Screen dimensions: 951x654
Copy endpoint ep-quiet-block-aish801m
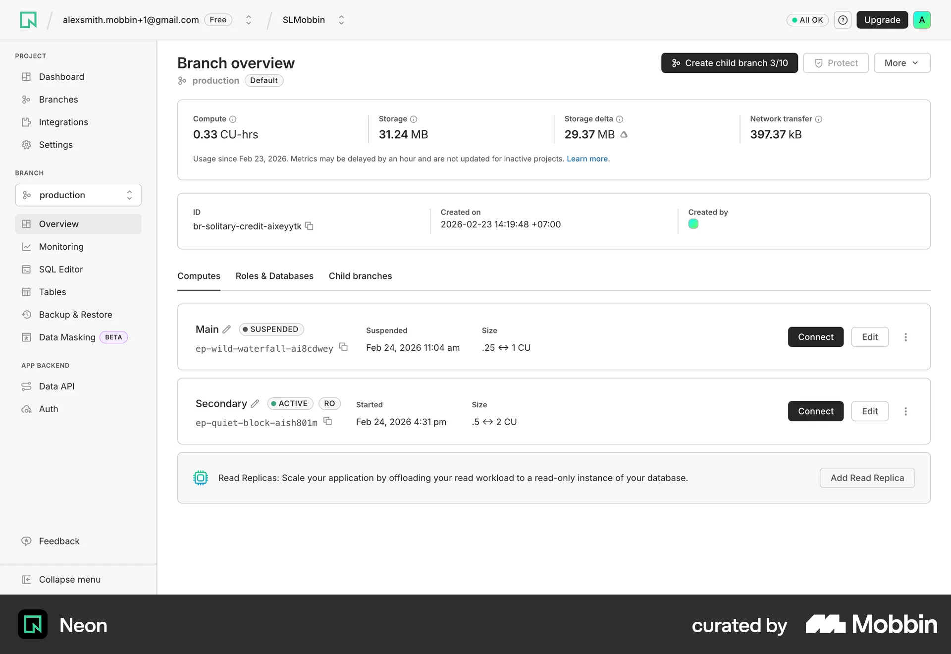pos(327,421)
